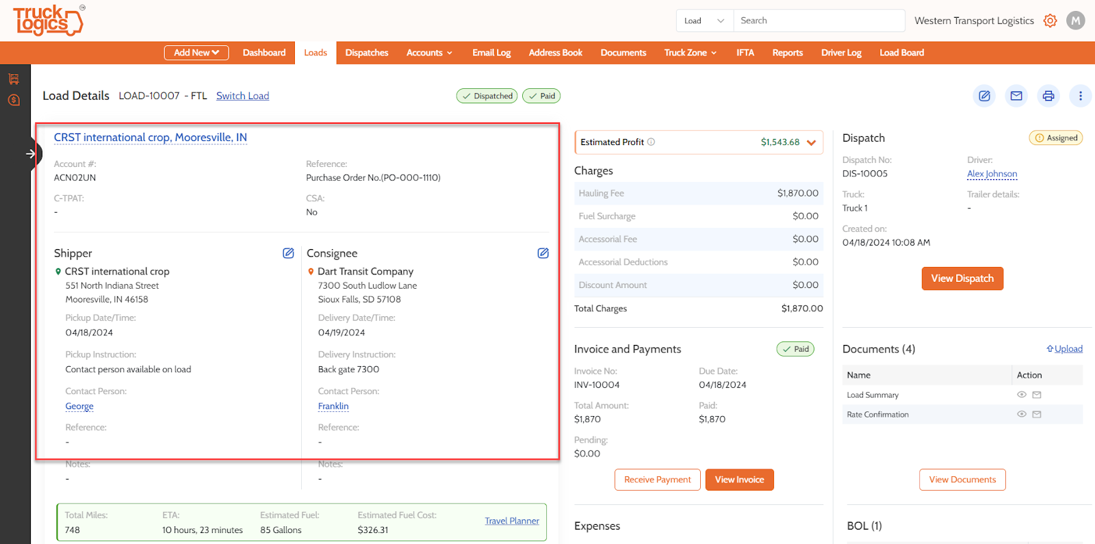1095x544 pixels.
Task: Click the Upload documents link
Action: click(1065, 349)
